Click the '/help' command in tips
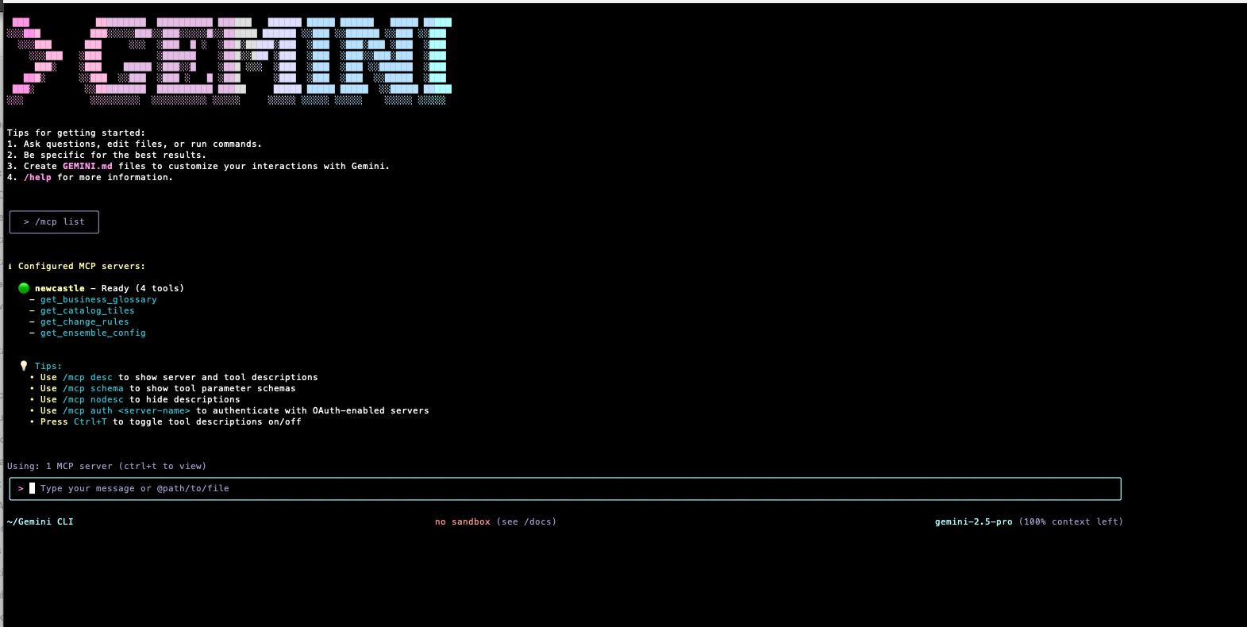This screenshot has width=1247, height=627. click(37, 178)
